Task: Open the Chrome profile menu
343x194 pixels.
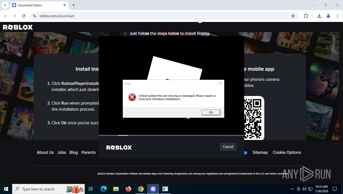Action: [328, 16]
